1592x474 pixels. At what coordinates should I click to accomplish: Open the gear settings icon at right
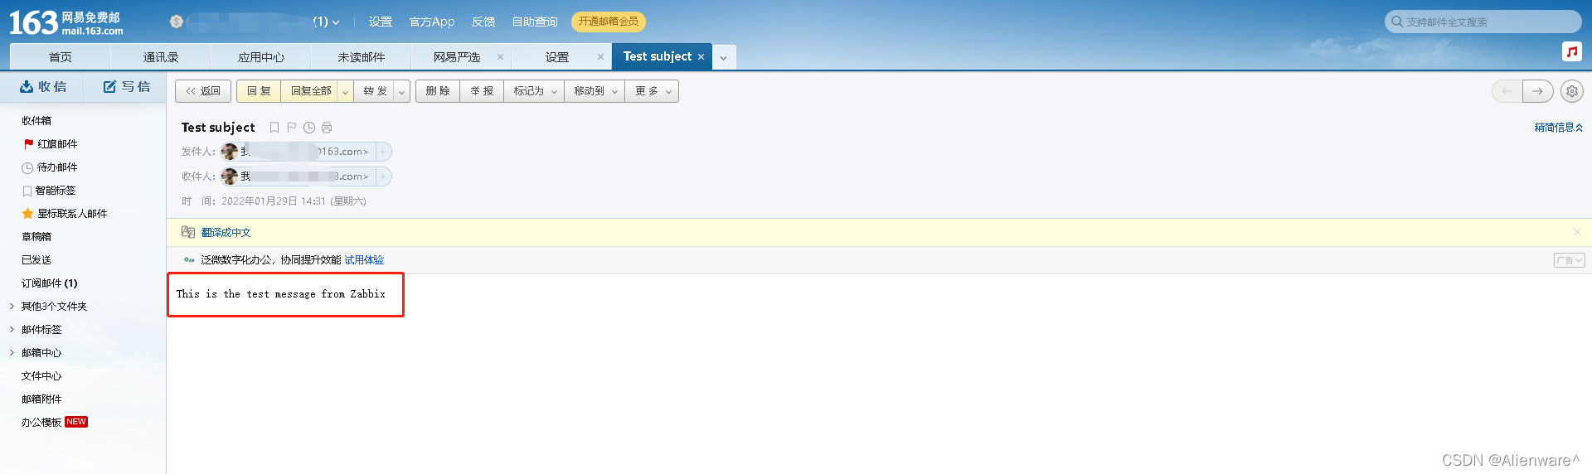(1572, 91)
